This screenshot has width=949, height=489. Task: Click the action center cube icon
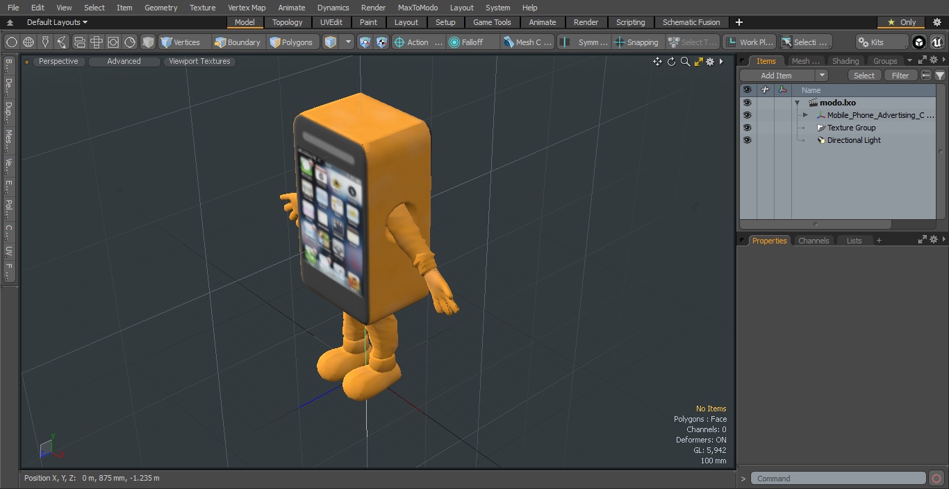click(x=365, y=42)
